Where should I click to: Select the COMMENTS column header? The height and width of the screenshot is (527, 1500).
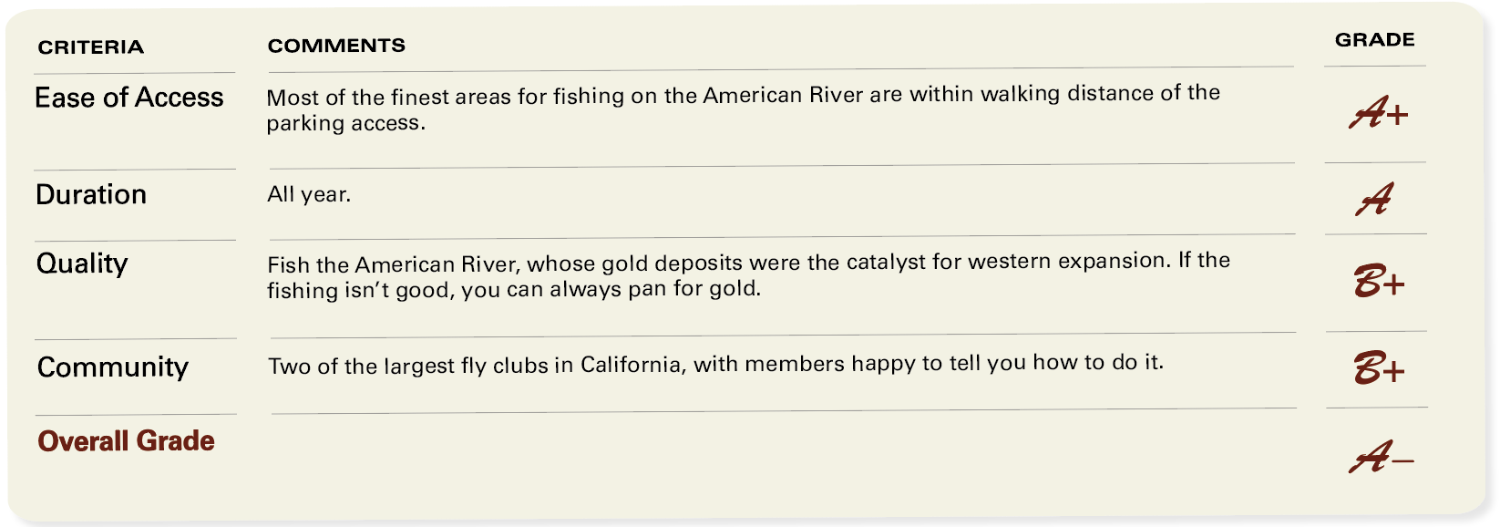pyautogui.click(x=336, y=46)
